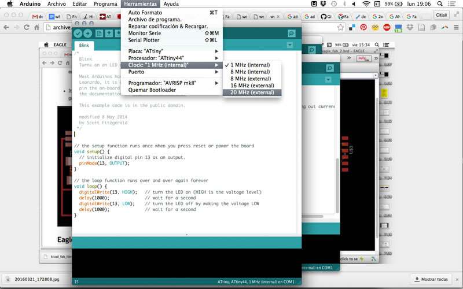This screenshot has height=289, width=463.
Task: Create a new sketch with the New icon
Action: point(99,34)
